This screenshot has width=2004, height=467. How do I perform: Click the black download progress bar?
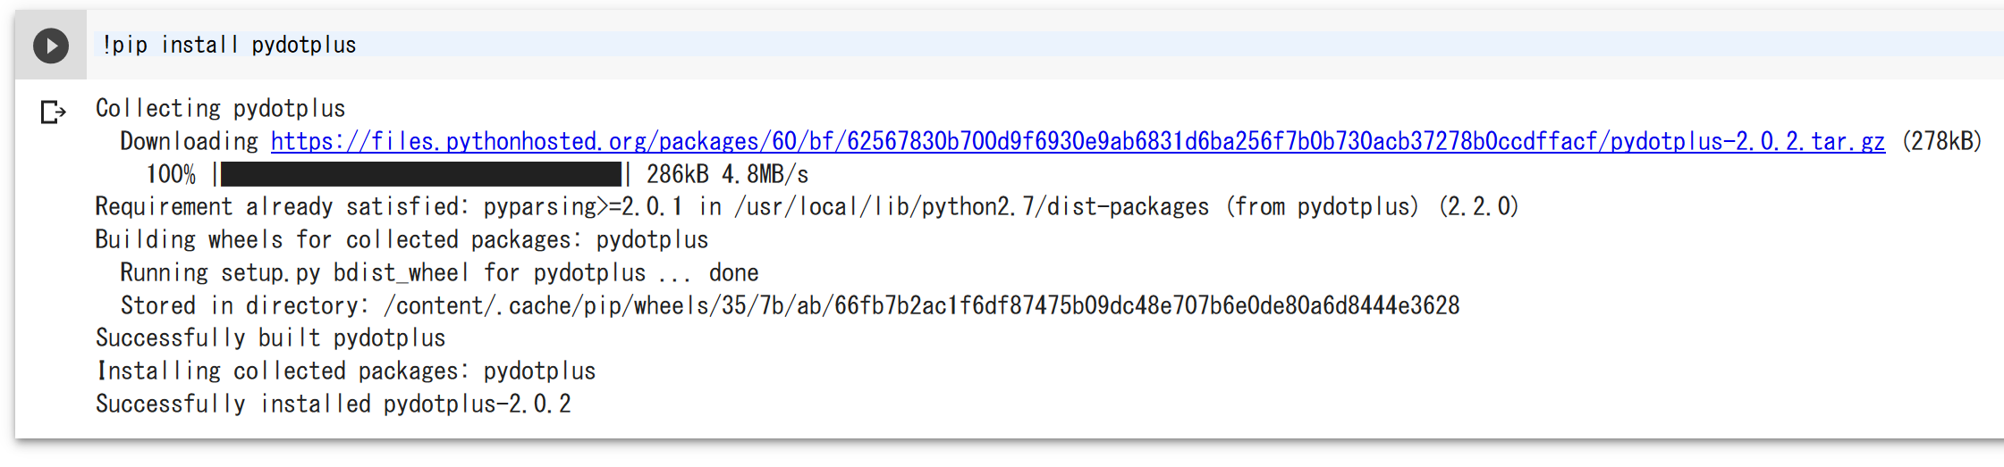coord(421,174)
